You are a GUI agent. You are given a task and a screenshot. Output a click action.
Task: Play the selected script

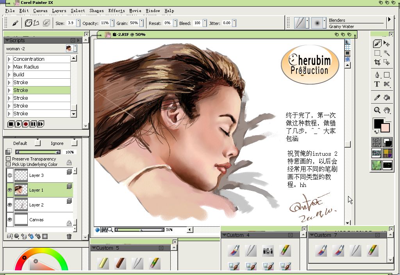coord(18,124)
